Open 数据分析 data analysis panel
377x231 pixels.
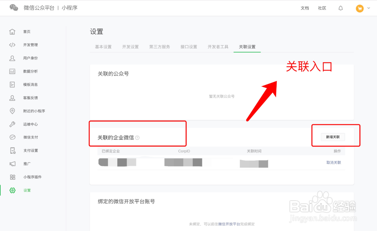click(x=30, y=71)
